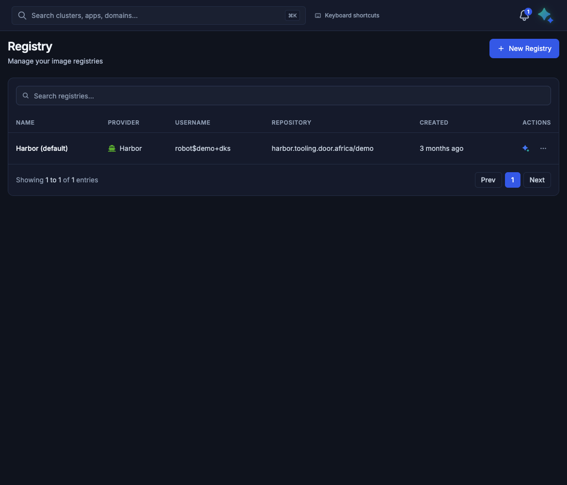Image resolution: width=567 pixels, height=485 pixels.
Task: Open Keyboard shortcuts
Action: tap(347, 16)
